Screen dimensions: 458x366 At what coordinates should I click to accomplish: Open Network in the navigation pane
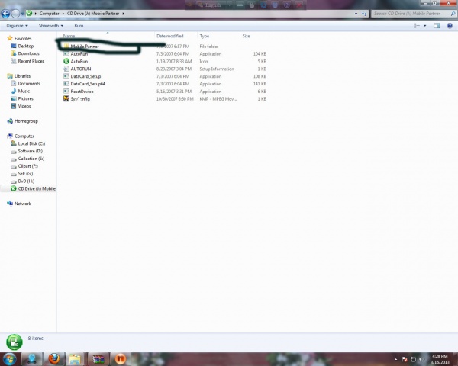point(22,204)
